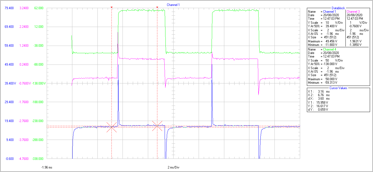This screenshot has width=373, height=172.
Task: Click the Channel 1 title above the plot
Action: [173, 5]
